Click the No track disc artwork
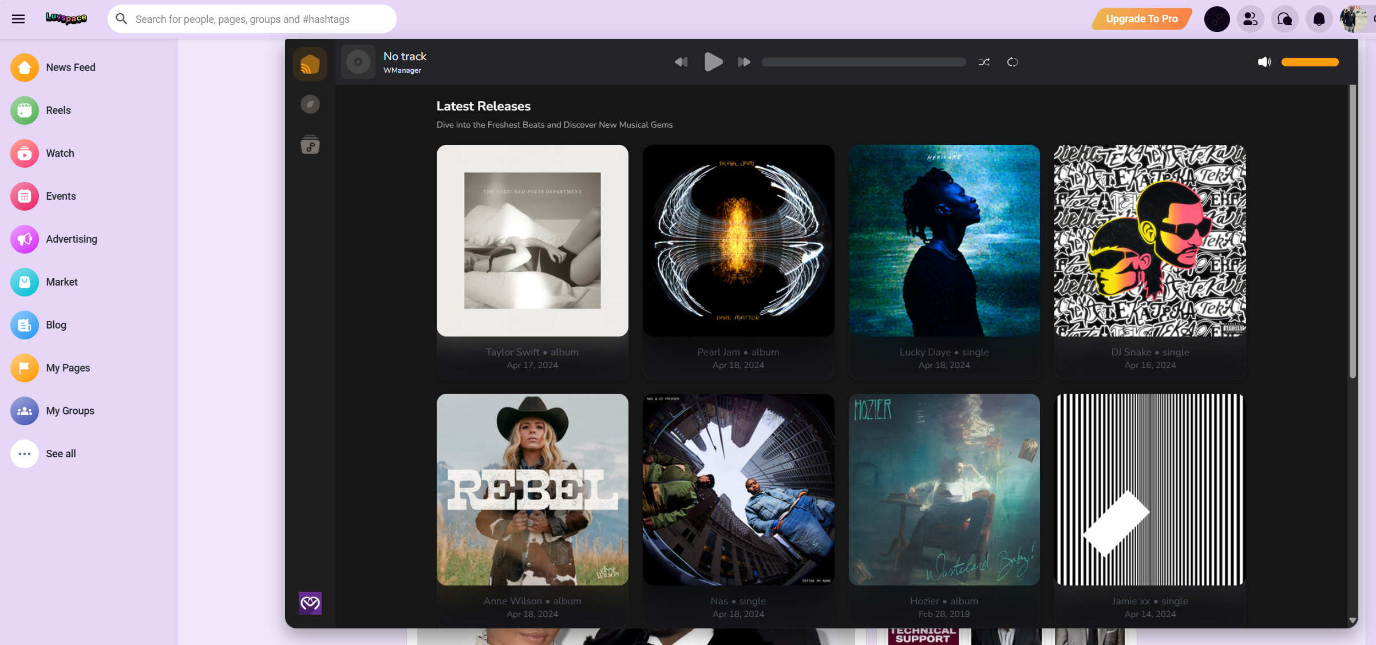1376x645 pixels. coord(358,62)
